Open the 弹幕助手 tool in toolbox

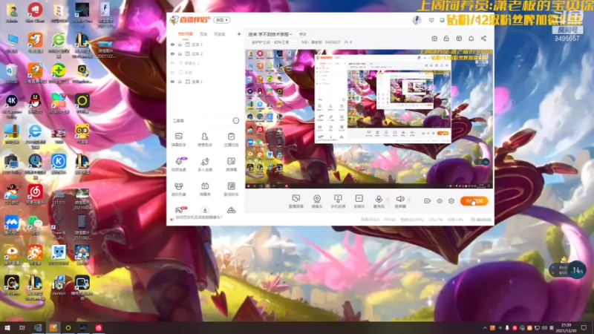[179, 139]
